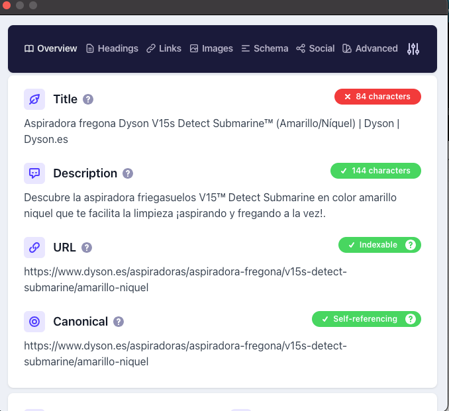
Task: Click the Self-referencing status badge
Action: [366, 319]
